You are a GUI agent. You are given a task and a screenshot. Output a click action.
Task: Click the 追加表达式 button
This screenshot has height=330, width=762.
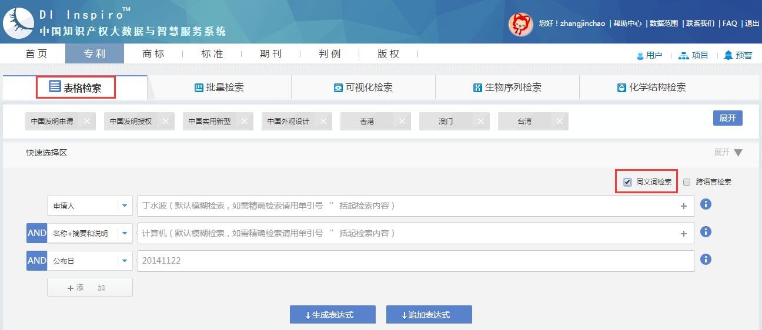(429, 315)
